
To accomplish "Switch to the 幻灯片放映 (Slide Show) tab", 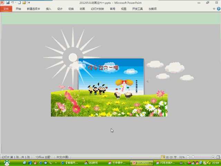I will [x=97, y=9].
